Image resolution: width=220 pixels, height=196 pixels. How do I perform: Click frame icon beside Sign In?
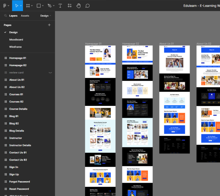(x=6, y=167)
